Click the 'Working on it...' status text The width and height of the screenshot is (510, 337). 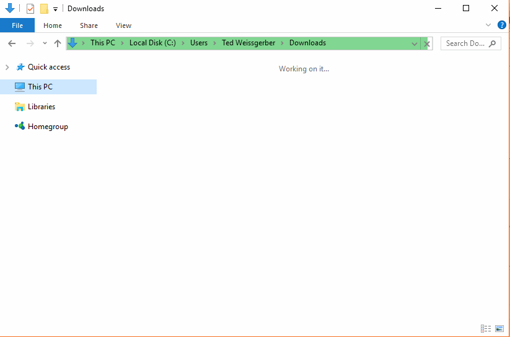click(304, 69)
